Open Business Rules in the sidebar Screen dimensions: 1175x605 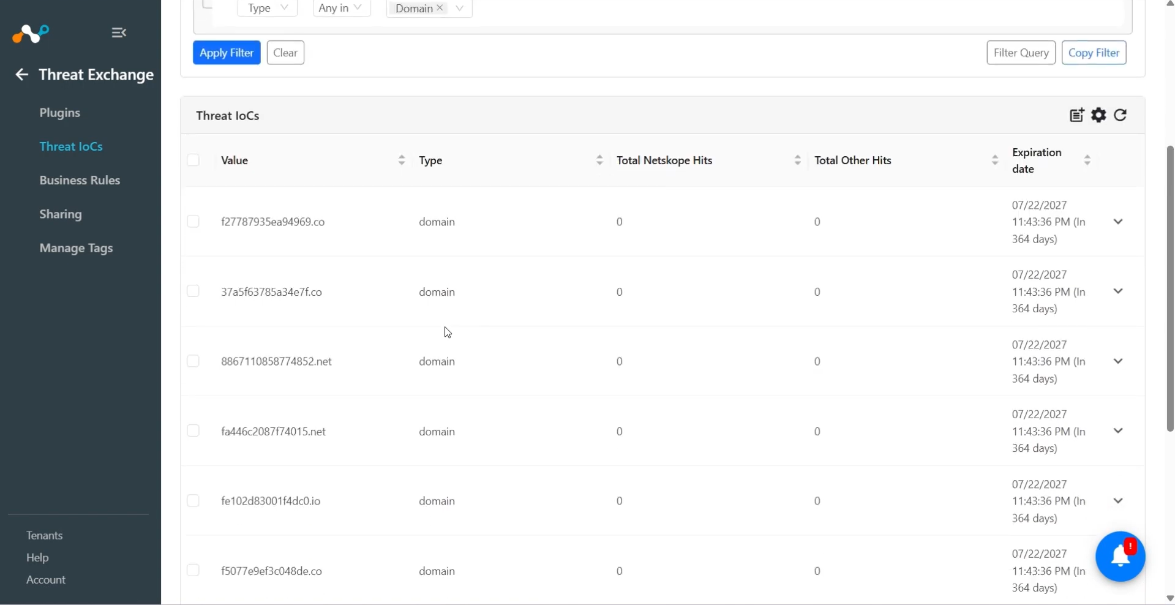(80, 180)
